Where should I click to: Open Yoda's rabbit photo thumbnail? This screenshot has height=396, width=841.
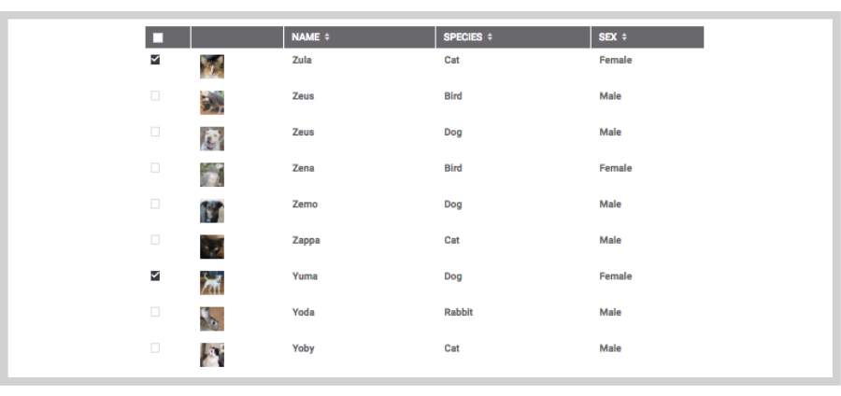coord(212,318)
